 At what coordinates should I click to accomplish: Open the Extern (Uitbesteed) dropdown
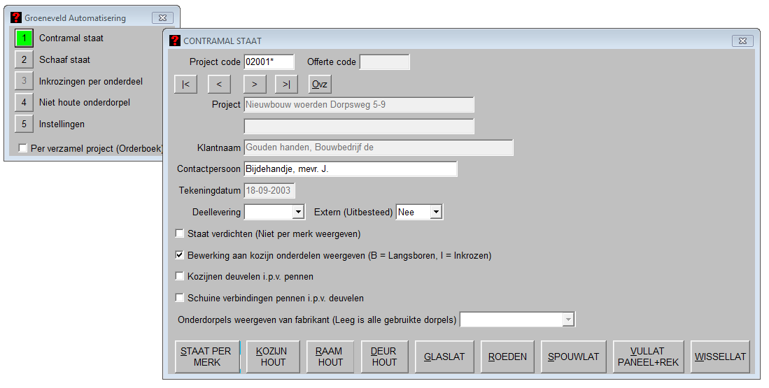[436, 212]
